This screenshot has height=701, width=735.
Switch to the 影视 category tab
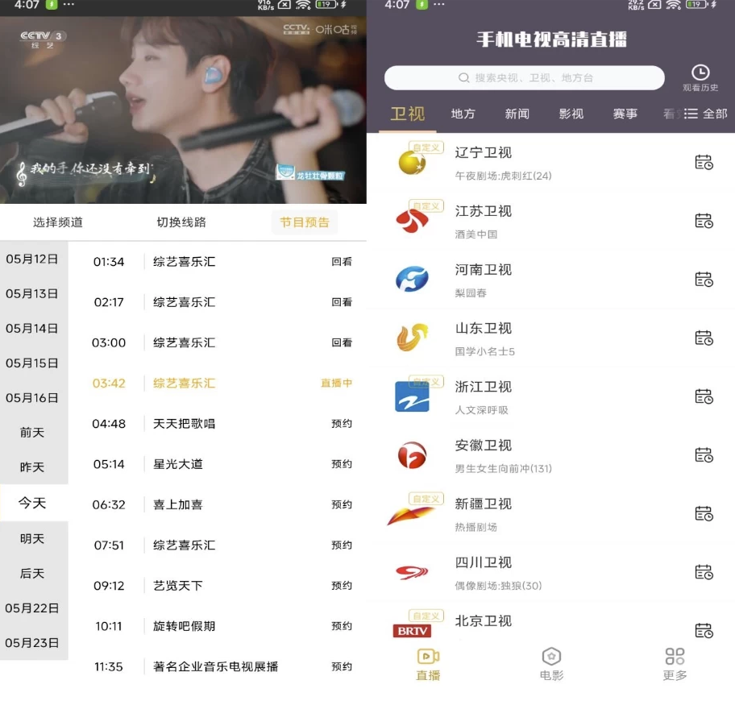pos(571,114)
